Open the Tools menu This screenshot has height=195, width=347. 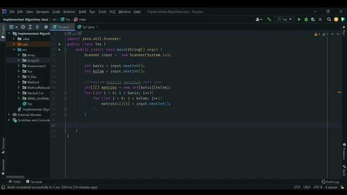[x=102, y=12]
